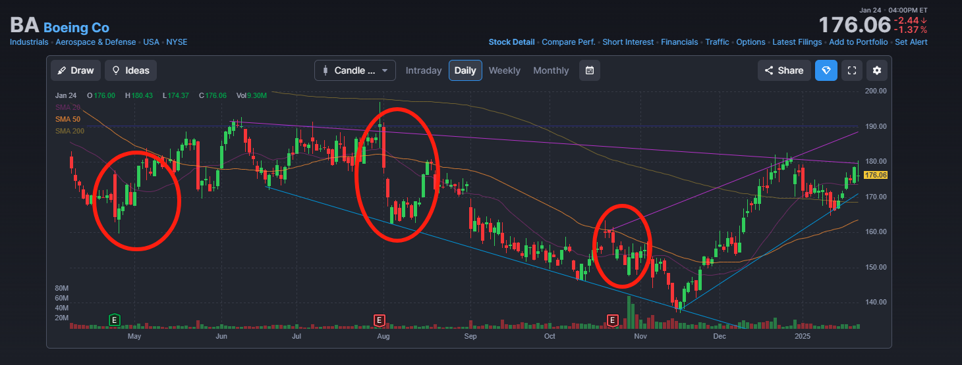Viewport: 962px width, 365px height.
Task: Open the Ideas lightbulb button
Action: [130, 70]
